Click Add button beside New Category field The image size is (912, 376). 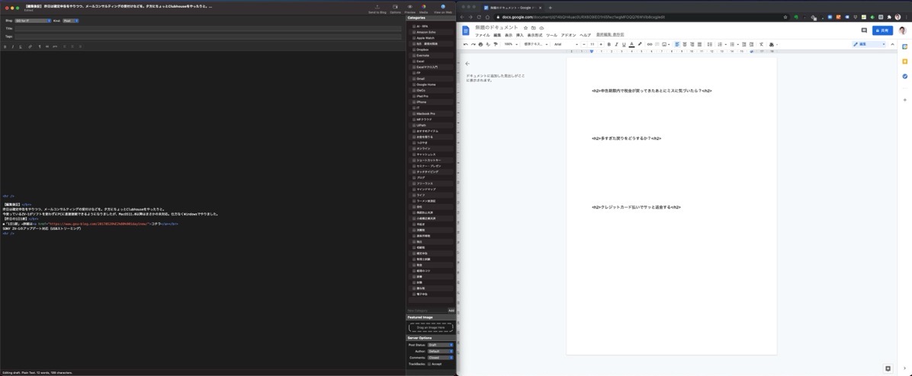point(451,311)
